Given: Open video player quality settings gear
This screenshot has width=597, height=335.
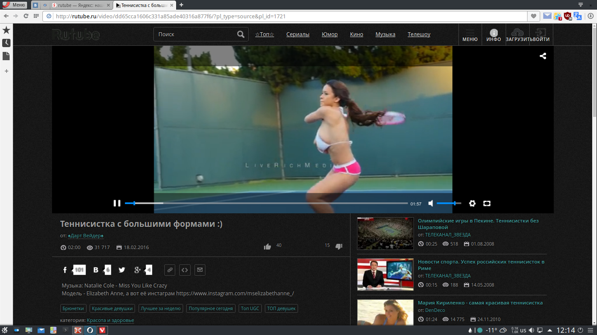Looking at the screenshot, I should point(472,203).
